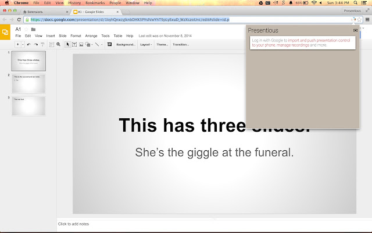Viewport: 372px width, 233px height.
Task: Choose the arrow select cursor tool
Action: point(67,44)
